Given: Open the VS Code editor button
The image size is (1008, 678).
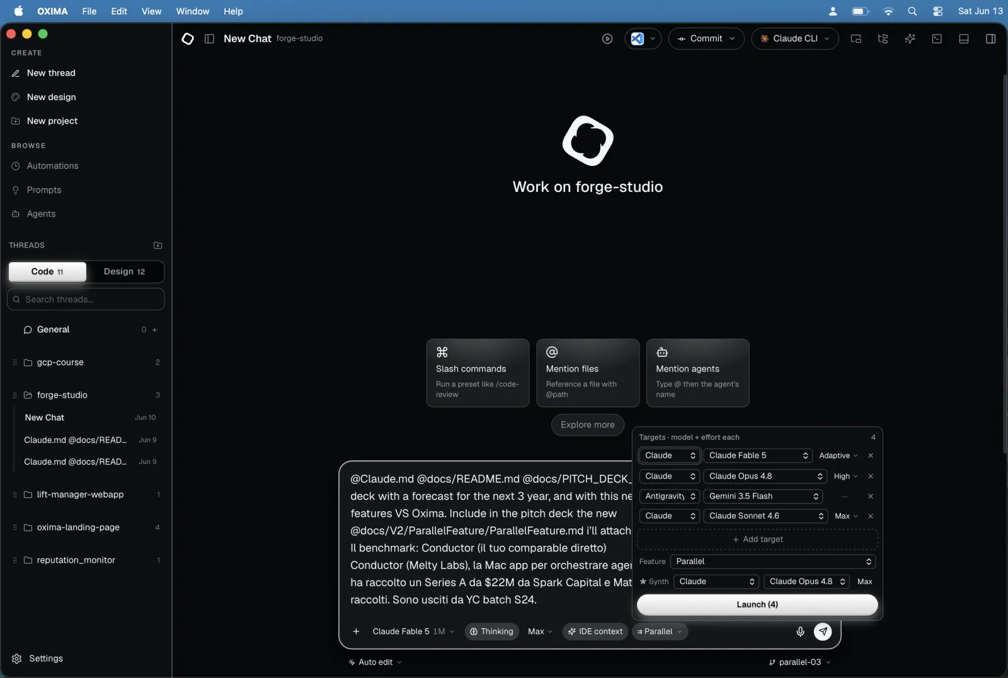Looking at the screenshot, I should (643, 39).
